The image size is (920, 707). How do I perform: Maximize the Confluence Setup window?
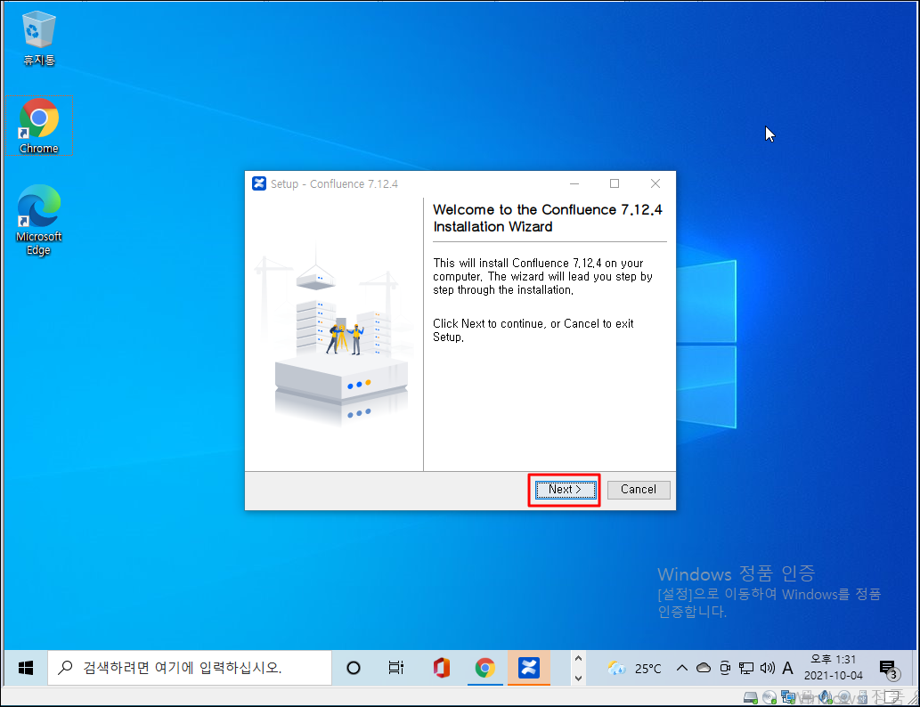point(615,183)
